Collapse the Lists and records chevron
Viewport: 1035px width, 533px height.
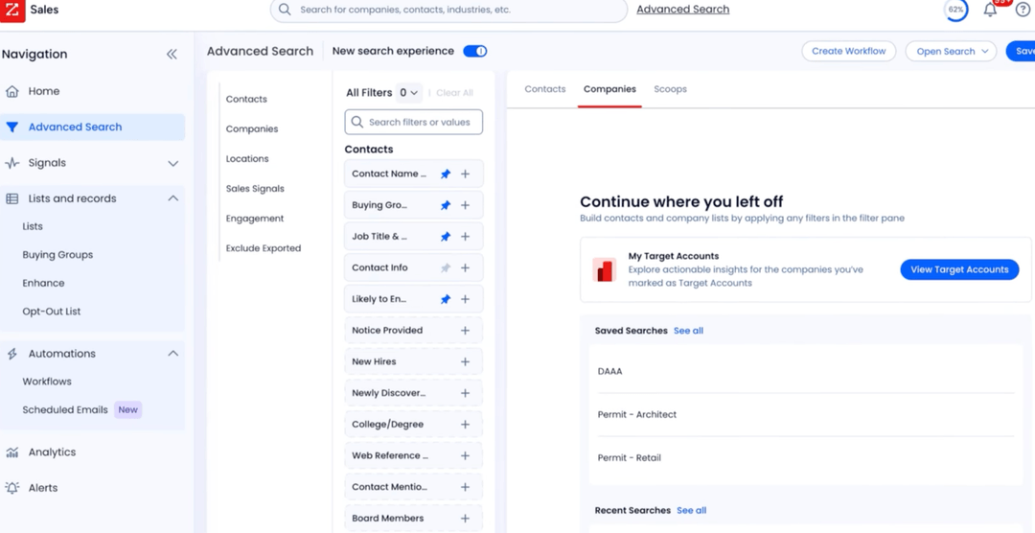172,198
